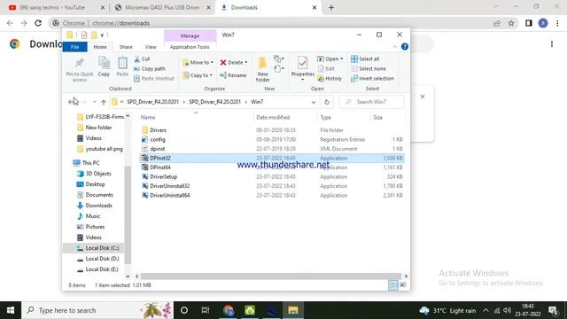The image size is (567, 319).
Task: Sort by Size column header
Action: (x=378, y=118)
